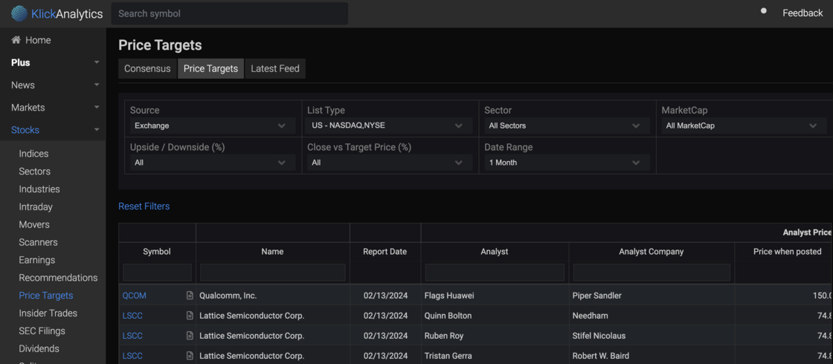Screen dimensions: 833x364
Task: Sort by Price when posted column header
Action: pos(788,252)
